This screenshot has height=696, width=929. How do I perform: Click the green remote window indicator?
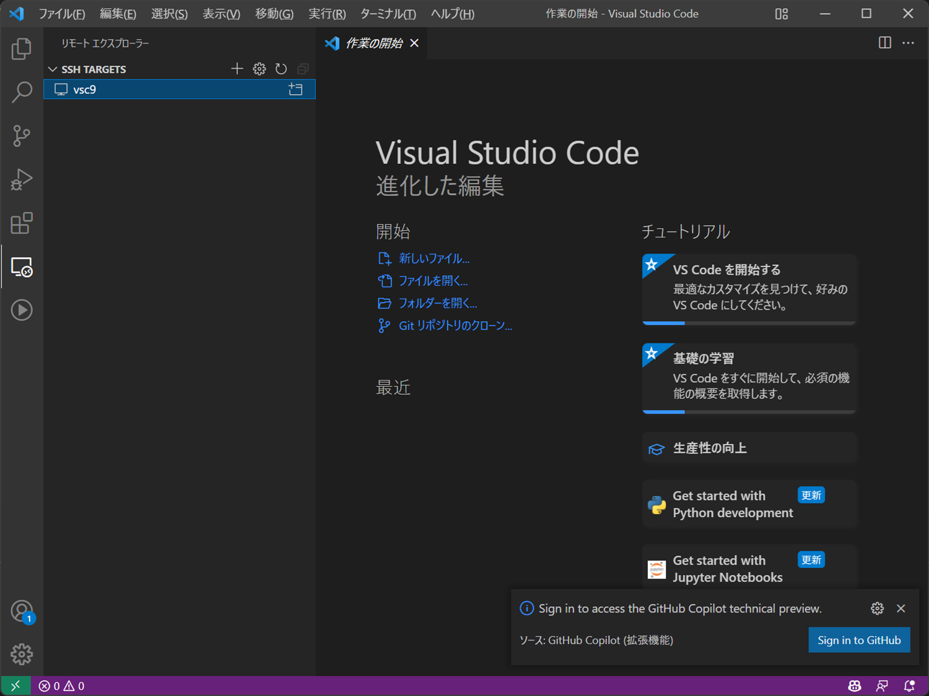click(15, 685)
